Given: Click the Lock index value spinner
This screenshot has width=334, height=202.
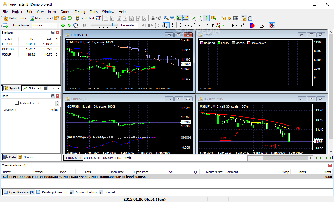Looking at the screenshot, I should coord(58,103).
